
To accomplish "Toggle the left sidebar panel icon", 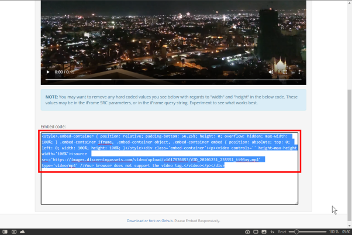I will click(5, 231).
